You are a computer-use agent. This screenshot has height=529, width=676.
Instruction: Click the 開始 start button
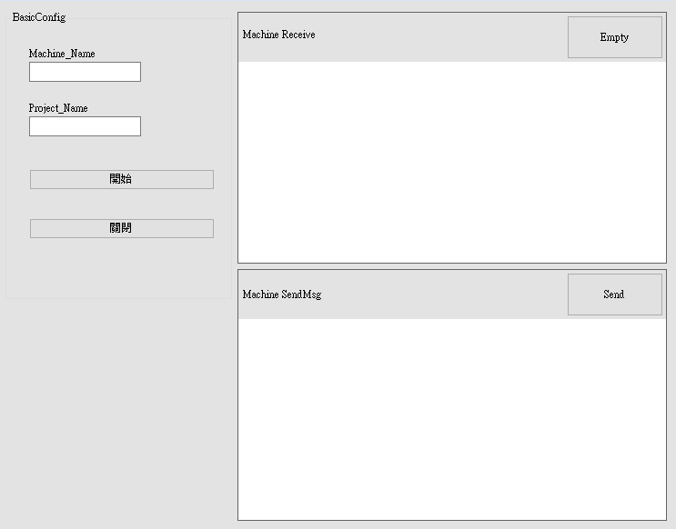click(x=122, y=179)
